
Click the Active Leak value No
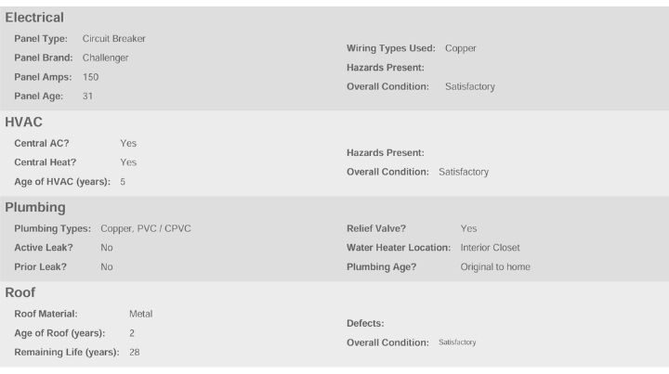coord(107,248)
